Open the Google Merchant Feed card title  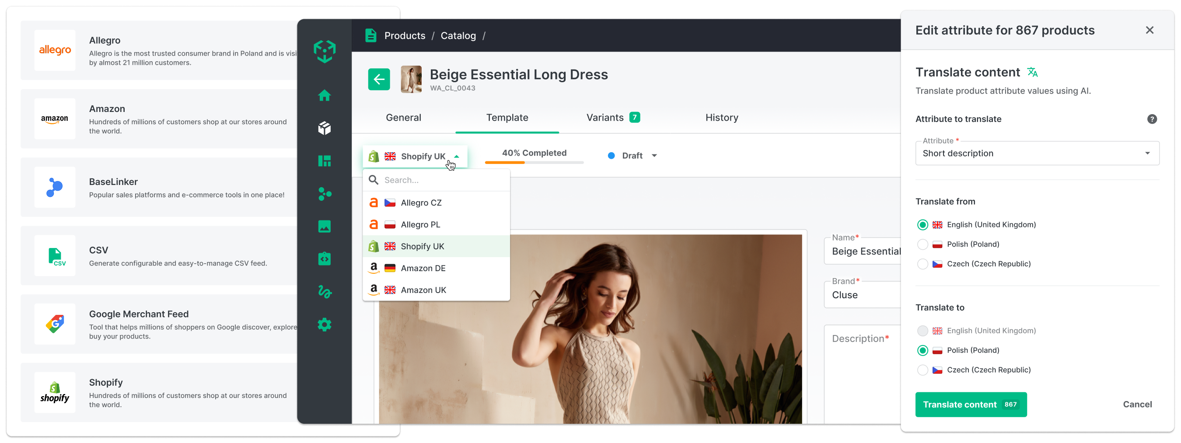click(x=139, y=314)
